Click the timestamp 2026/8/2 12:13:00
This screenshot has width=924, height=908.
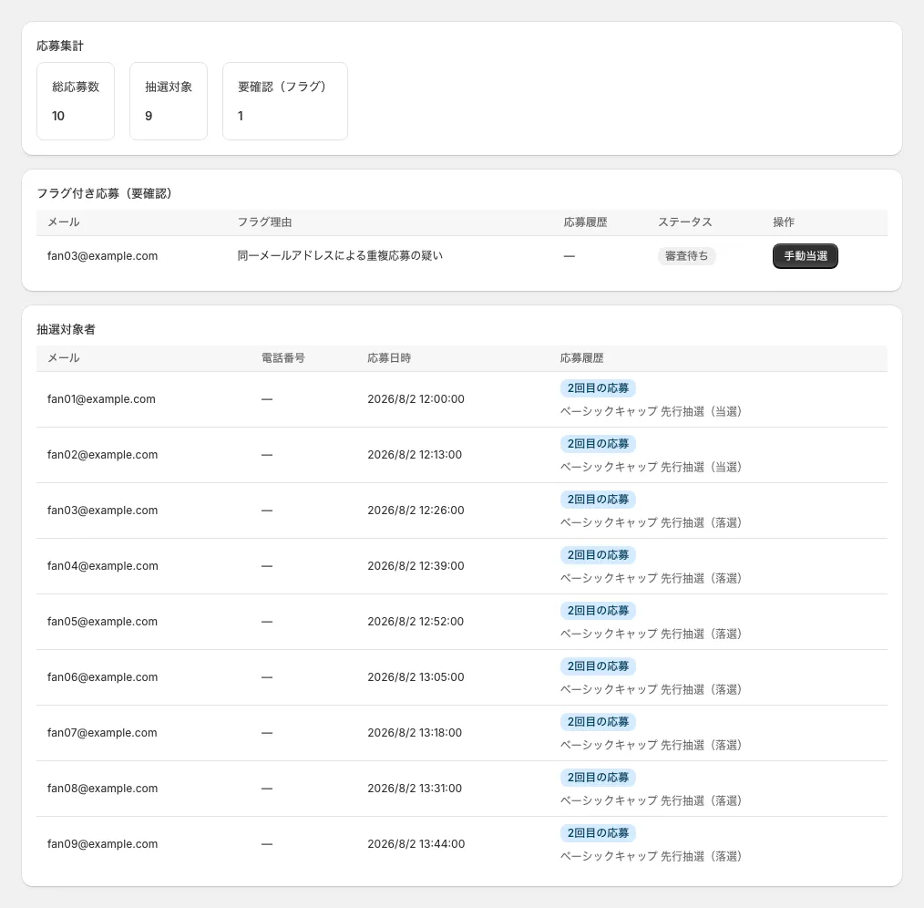tap(415, 455)
